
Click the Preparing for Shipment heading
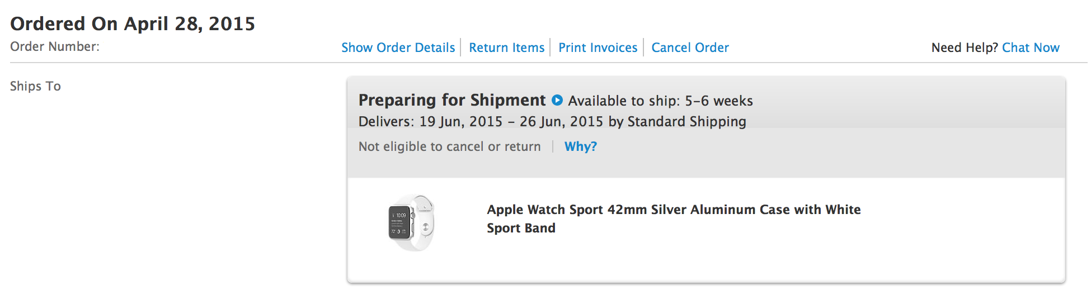tap(452, 100)
